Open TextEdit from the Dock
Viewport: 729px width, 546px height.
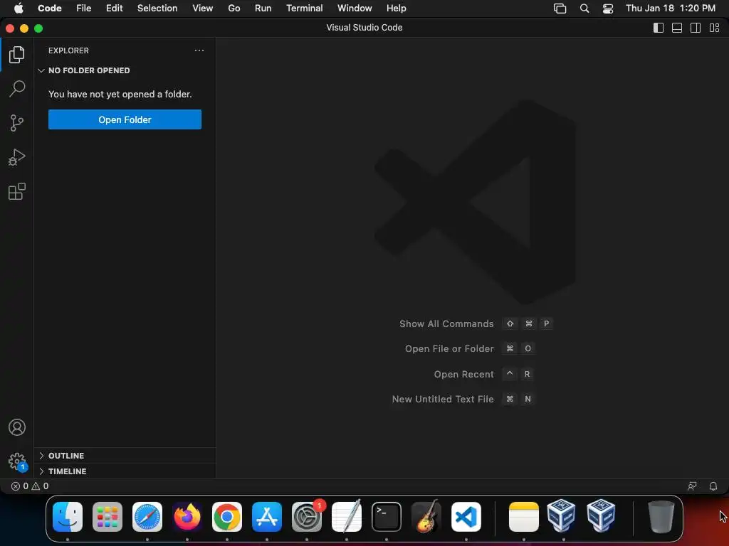pyautogui.click(x=347, y=516)
